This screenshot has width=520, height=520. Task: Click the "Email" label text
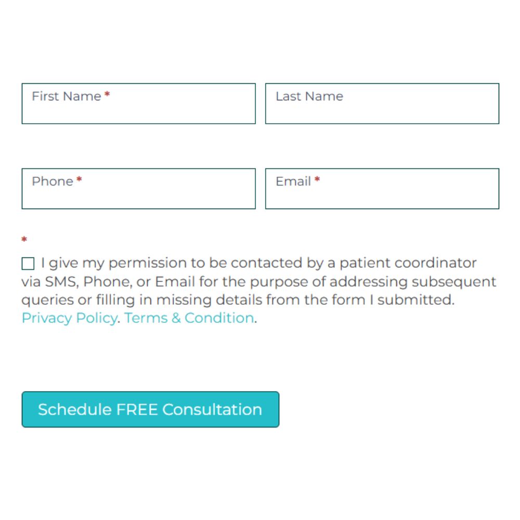(293, 181)
